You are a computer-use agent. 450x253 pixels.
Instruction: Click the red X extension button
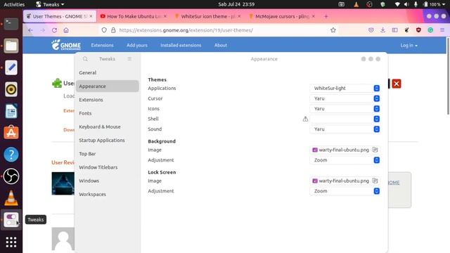click(397, 84)
